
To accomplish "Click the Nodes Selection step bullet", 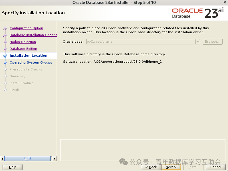I will [x=5, y=42].
